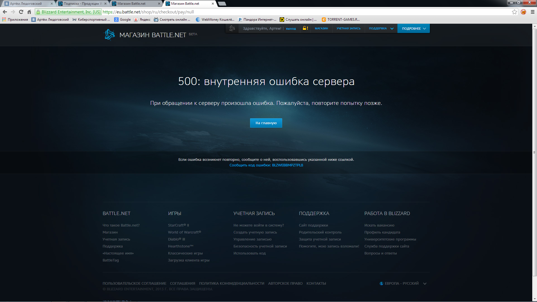The height and width of the screenshot is (302, 537).
Task: Click the globe icon beside Европа - Русский
Action: 381,284
